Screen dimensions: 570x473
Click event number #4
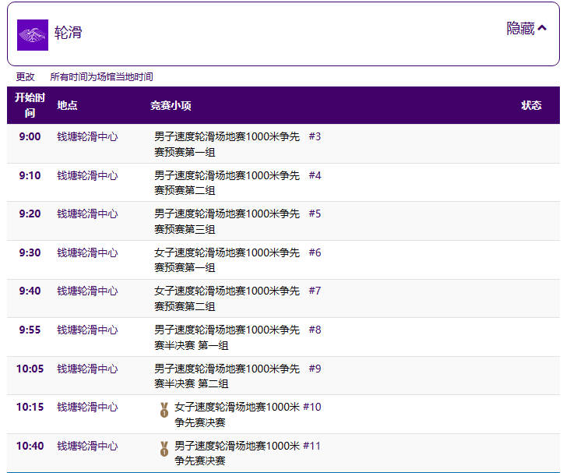coord(315,175)
